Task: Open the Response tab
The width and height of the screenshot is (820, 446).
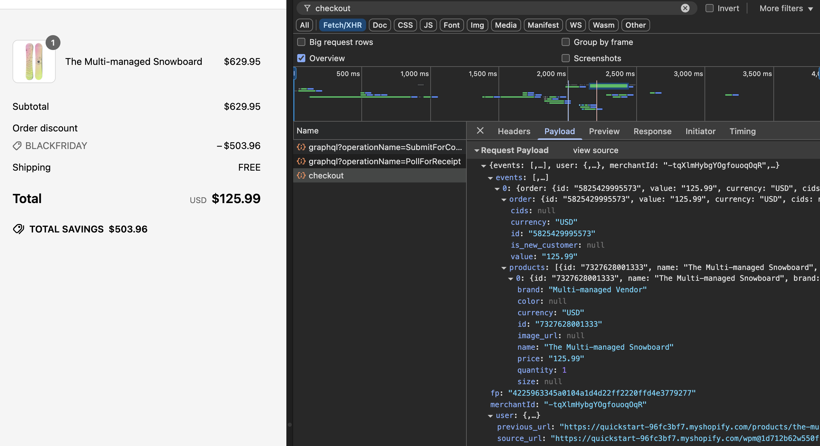Action: [652, 131]
